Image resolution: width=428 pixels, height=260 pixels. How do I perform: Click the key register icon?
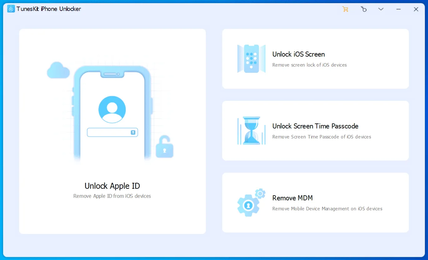click(363, 9)
